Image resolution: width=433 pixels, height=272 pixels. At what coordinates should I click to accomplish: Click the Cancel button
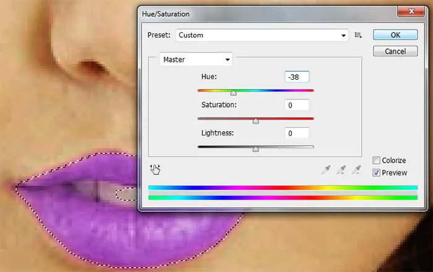(x=395, y=51)
